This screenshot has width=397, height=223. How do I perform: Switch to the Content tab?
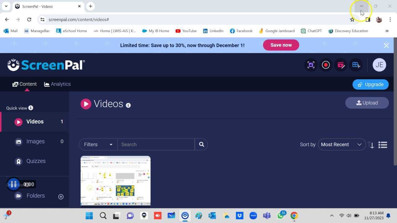coord(25,84)
